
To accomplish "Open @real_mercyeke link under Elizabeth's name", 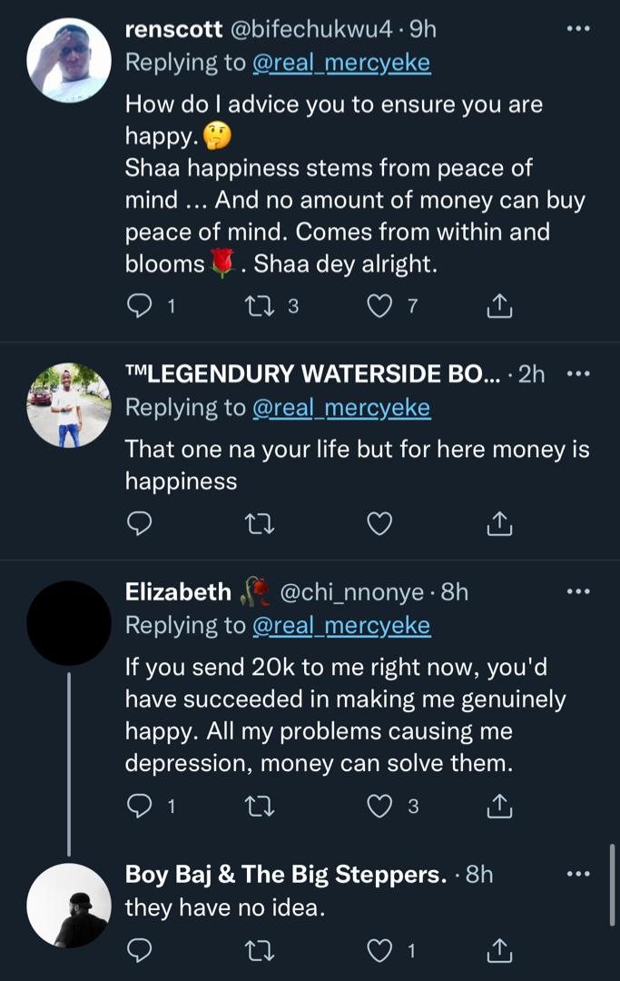I will click(x=340, y=626).
